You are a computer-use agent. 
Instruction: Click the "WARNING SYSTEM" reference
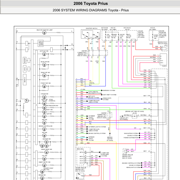coord(109,90)
